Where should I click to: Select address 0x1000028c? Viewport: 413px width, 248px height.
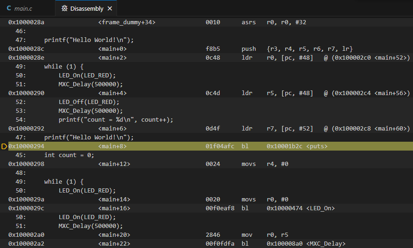point(27,48)
